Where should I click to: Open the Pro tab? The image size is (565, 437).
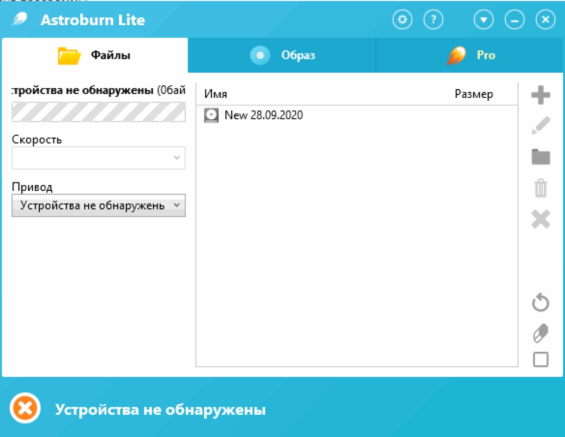[x=470, y=55]
